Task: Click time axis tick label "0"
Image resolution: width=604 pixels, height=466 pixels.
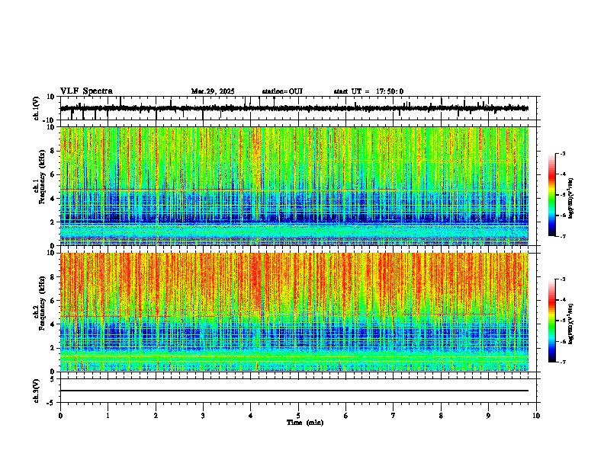Action: (60, 416)
